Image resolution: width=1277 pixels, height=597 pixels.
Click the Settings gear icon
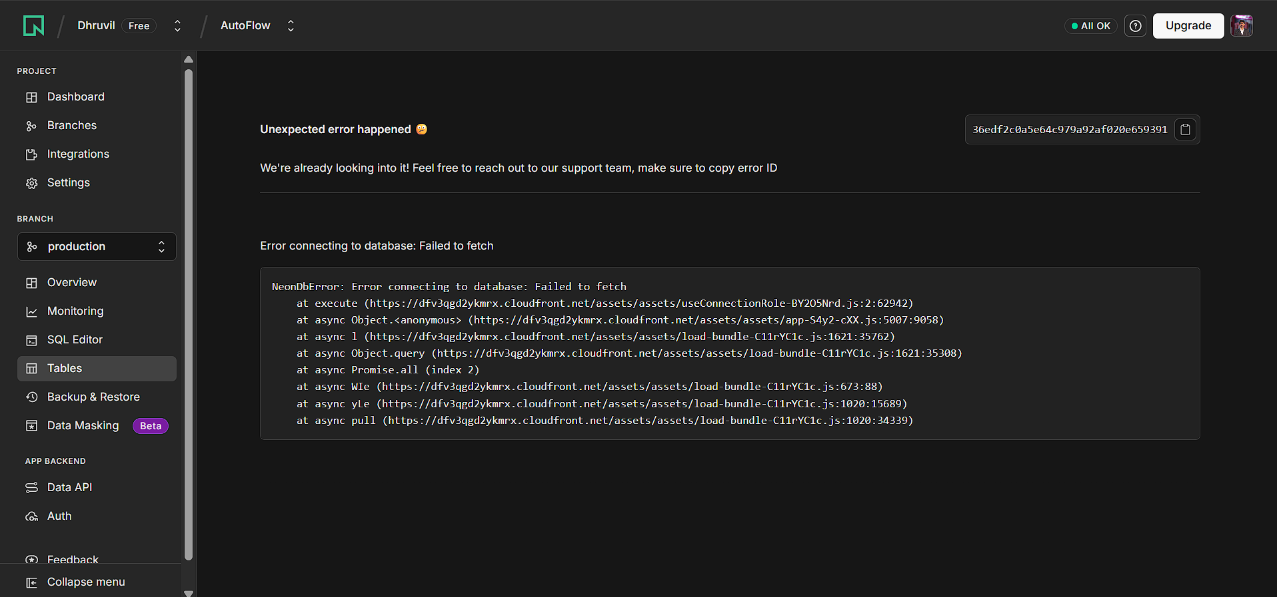coord(31,183)
